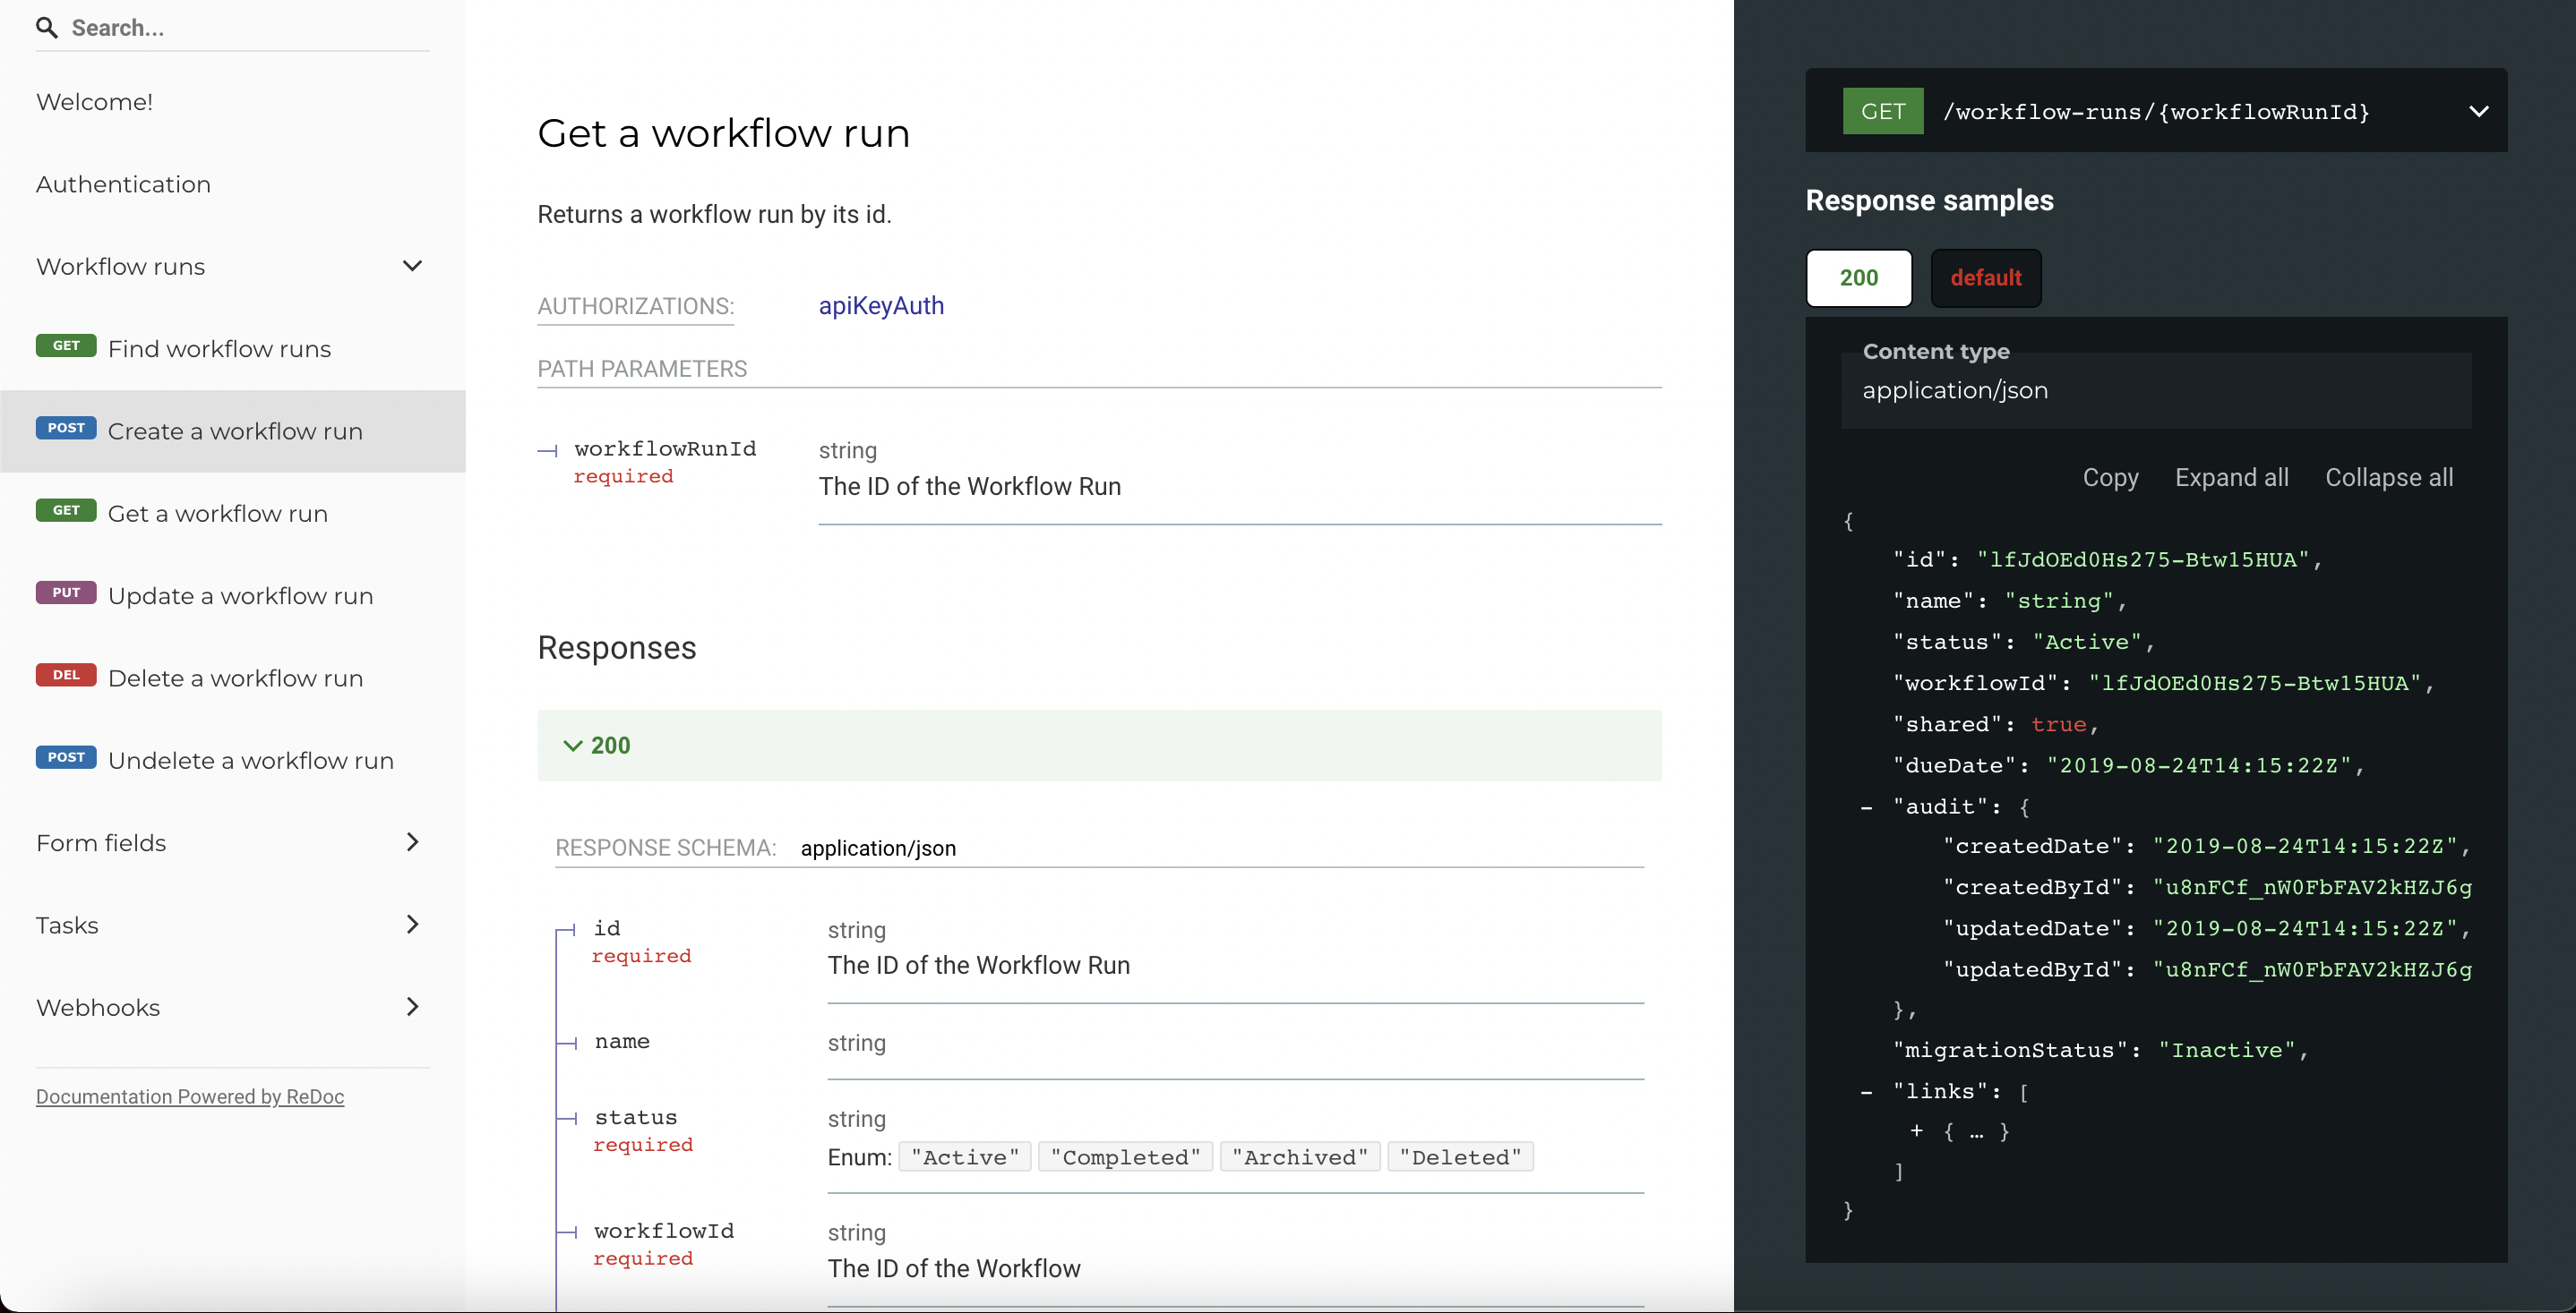Click the GET method label in the endpoint header
Viewport: 2576px width, 1313px height.
pyautogui.click(x=1882, y=111)
